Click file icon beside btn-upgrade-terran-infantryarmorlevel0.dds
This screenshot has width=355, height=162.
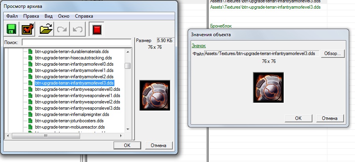pyautogui.click(x=30, y=64)
